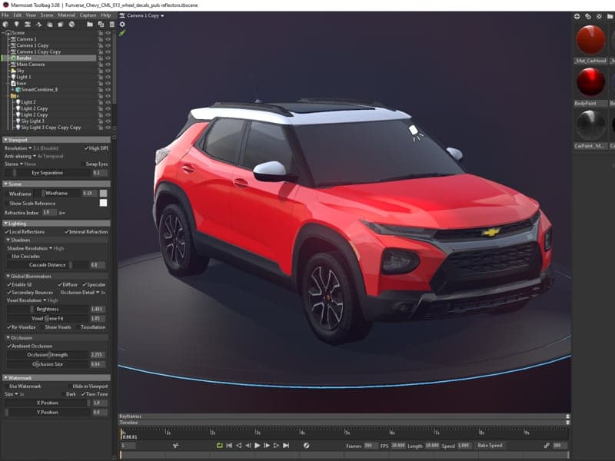Toggle Internal Refraction checkbox

[x=86, y=232]
